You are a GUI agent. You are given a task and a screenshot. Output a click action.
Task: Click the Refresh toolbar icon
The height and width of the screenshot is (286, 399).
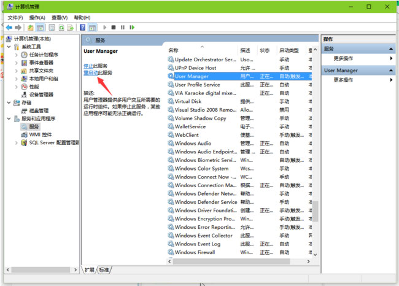61,28
